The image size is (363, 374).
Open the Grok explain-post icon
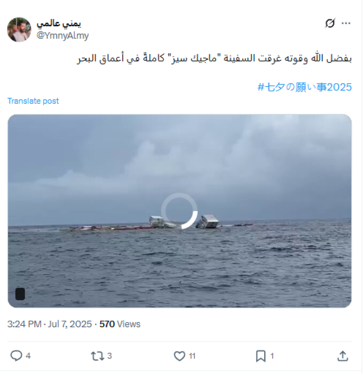pos(330,23)
